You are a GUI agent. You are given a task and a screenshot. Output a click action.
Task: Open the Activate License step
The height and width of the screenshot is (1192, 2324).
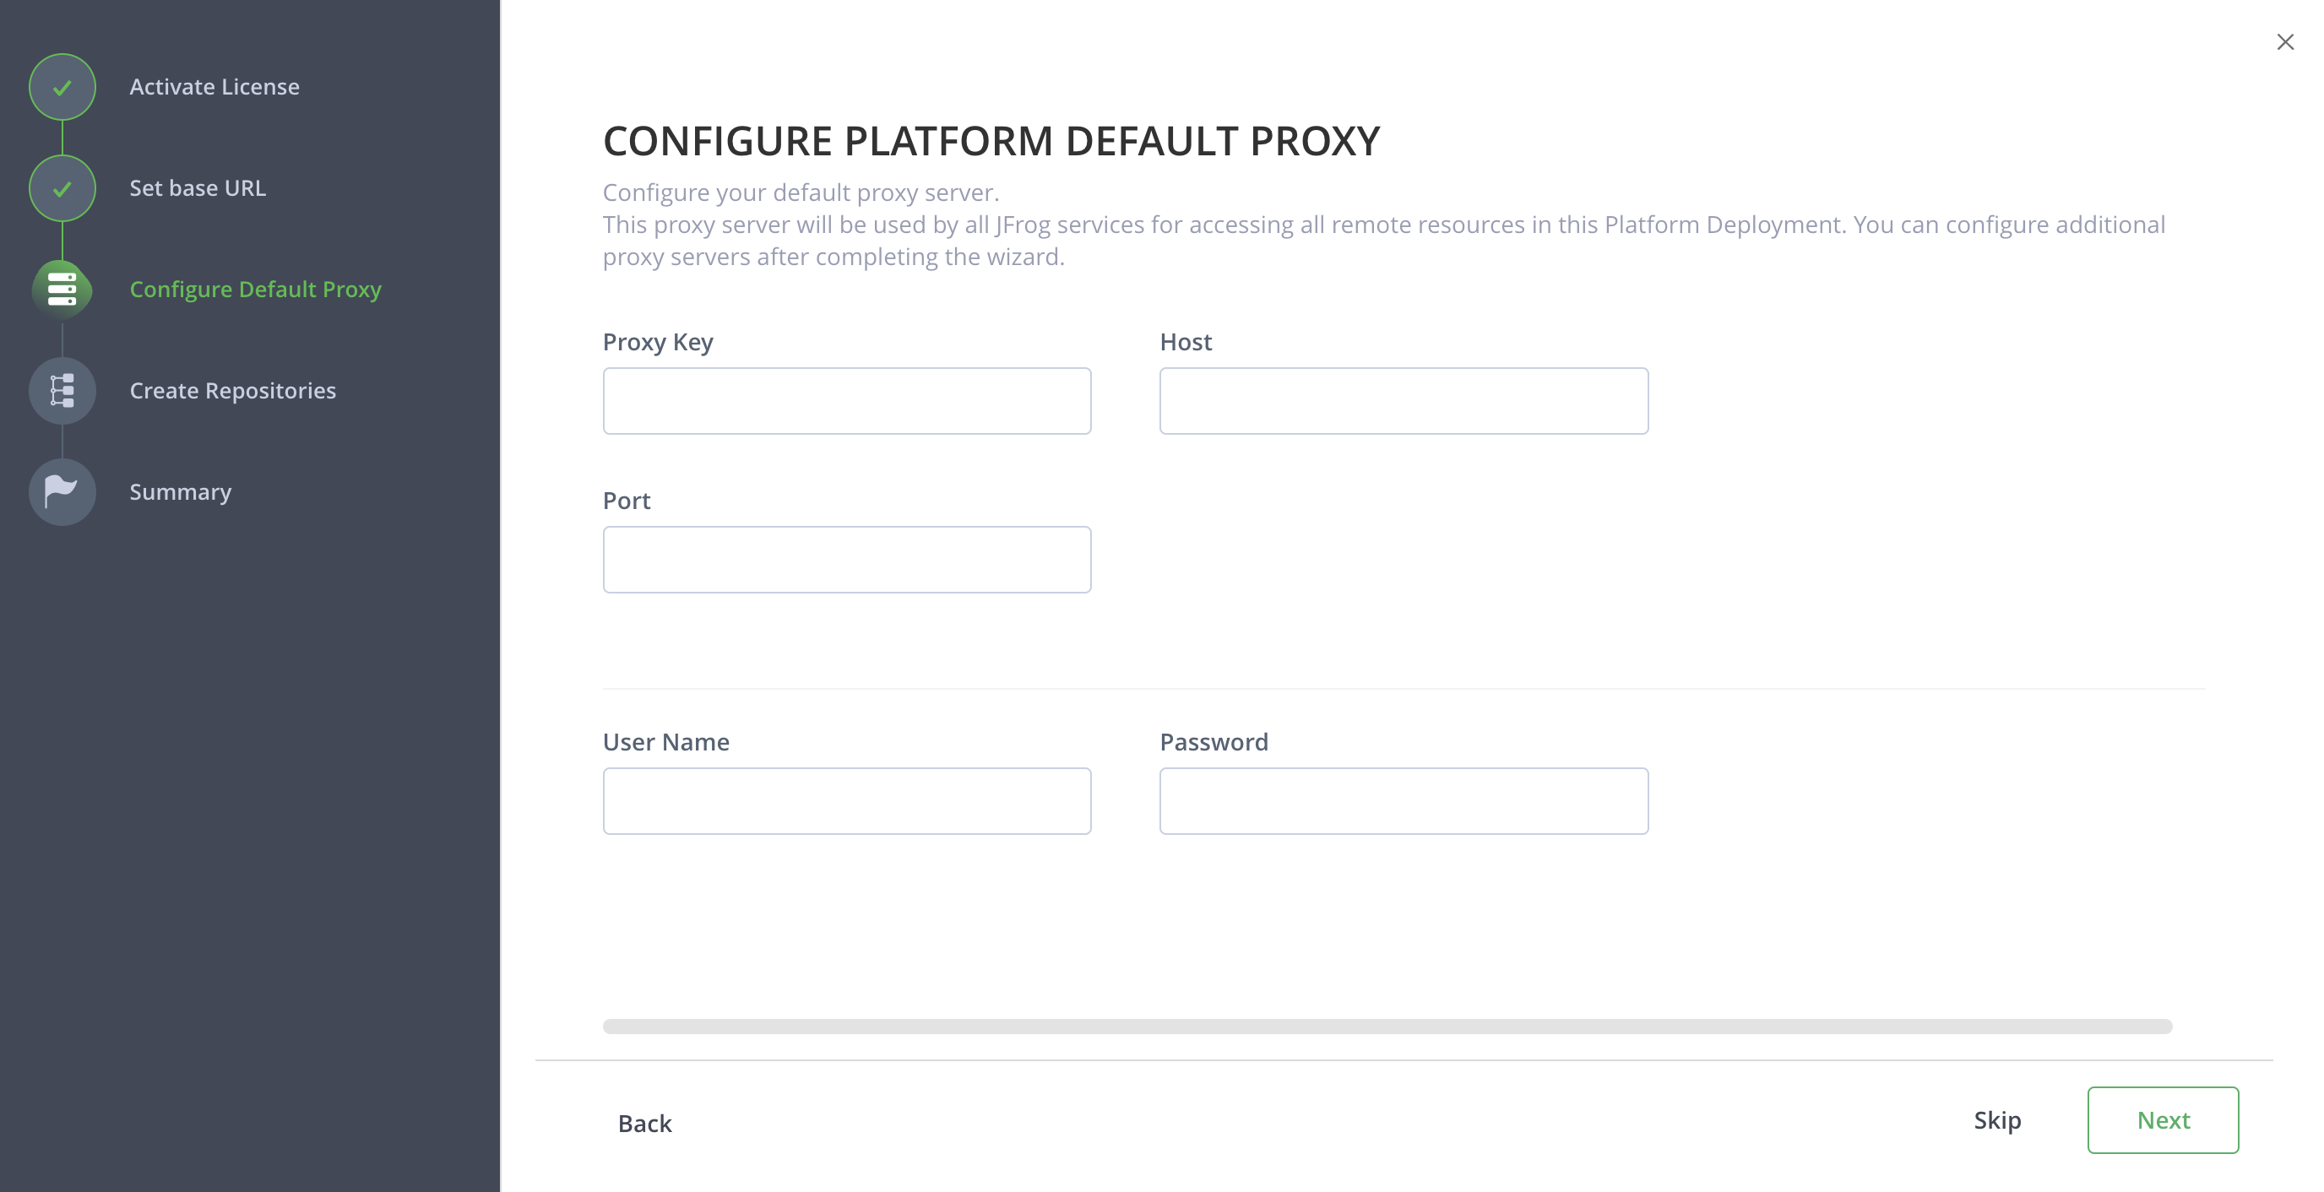(214, 87)
